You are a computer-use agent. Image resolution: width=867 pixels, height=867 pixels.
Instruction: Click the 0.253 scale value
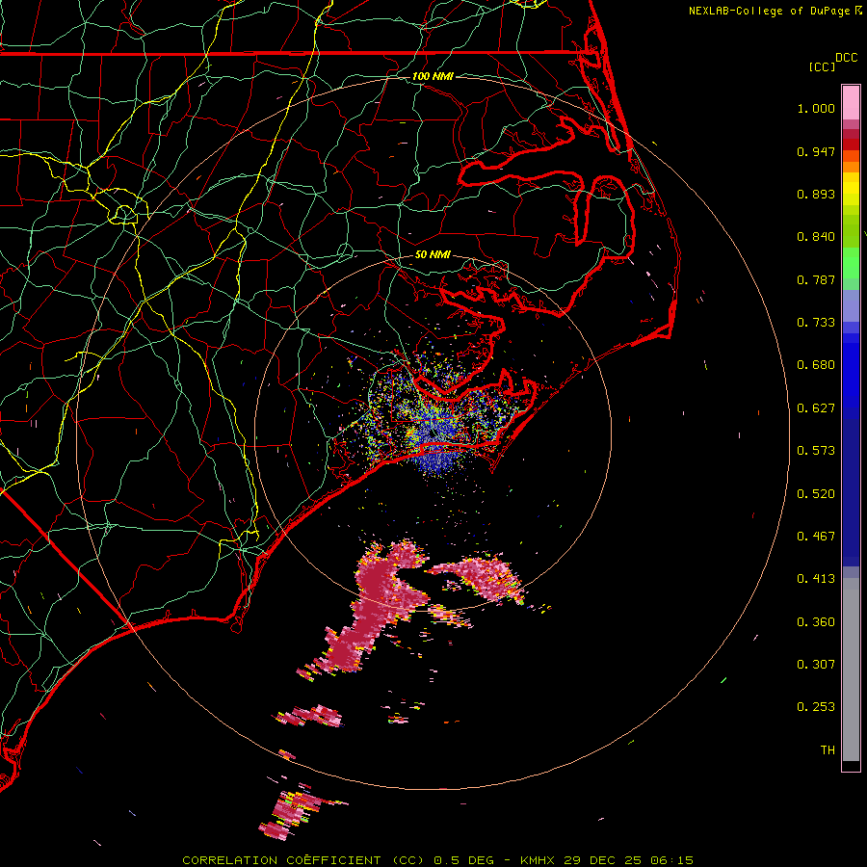(816, 707)
